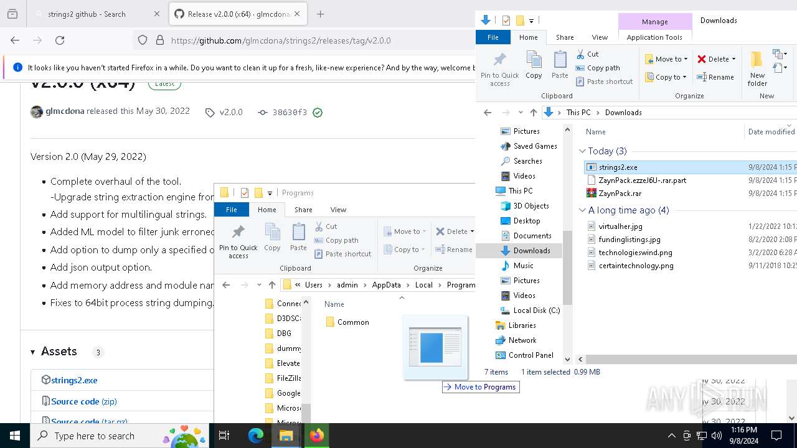Open Firefox from taskbar
Image resolution: width=797 pixels, height=448 pixels.
tap(317, 436)
